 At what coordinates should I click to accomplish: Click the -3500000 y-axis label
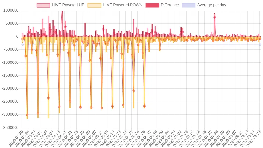(10, 128)
